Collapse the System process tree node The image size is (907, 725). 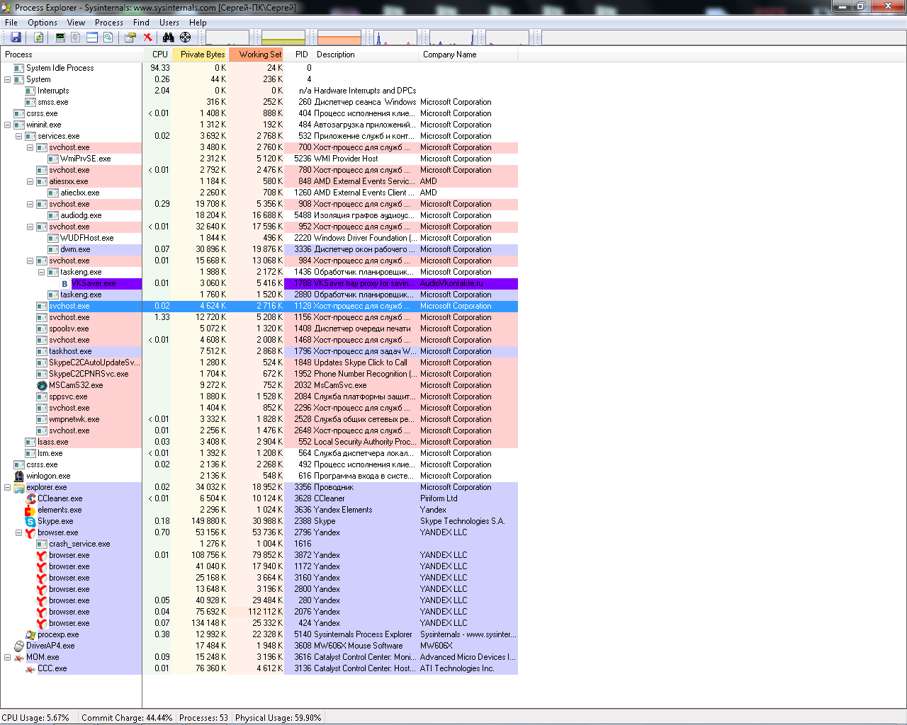pyautogui.click(x=8, y=79)
